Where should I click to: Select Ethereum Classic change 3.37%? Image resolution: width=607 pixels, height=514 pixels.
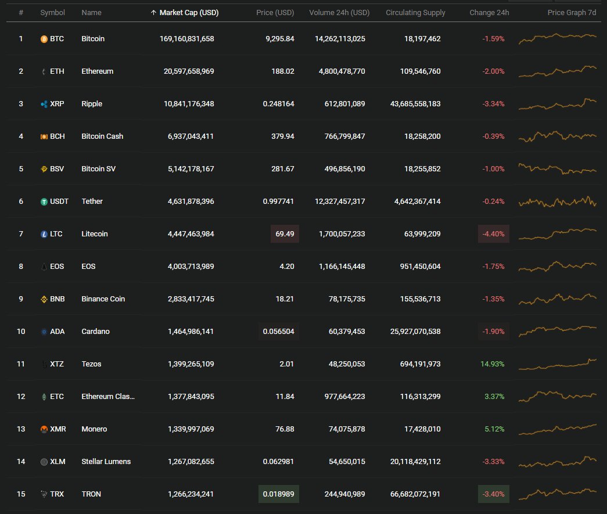coord(495,396)
